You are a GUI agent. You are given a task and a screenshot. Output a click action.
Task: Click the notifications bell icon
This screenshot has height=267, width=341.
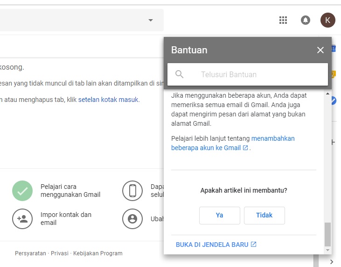pyautogui.click(x=306, y=20)
